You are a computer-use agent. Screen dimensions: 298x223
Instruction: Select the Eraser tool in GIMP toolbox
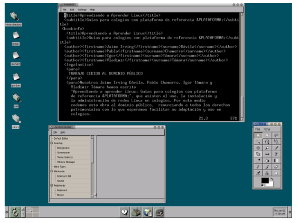(x=276, y=167)
